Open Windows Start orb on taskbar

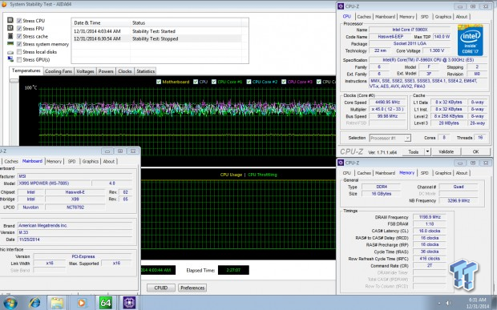tap(10, 303)
